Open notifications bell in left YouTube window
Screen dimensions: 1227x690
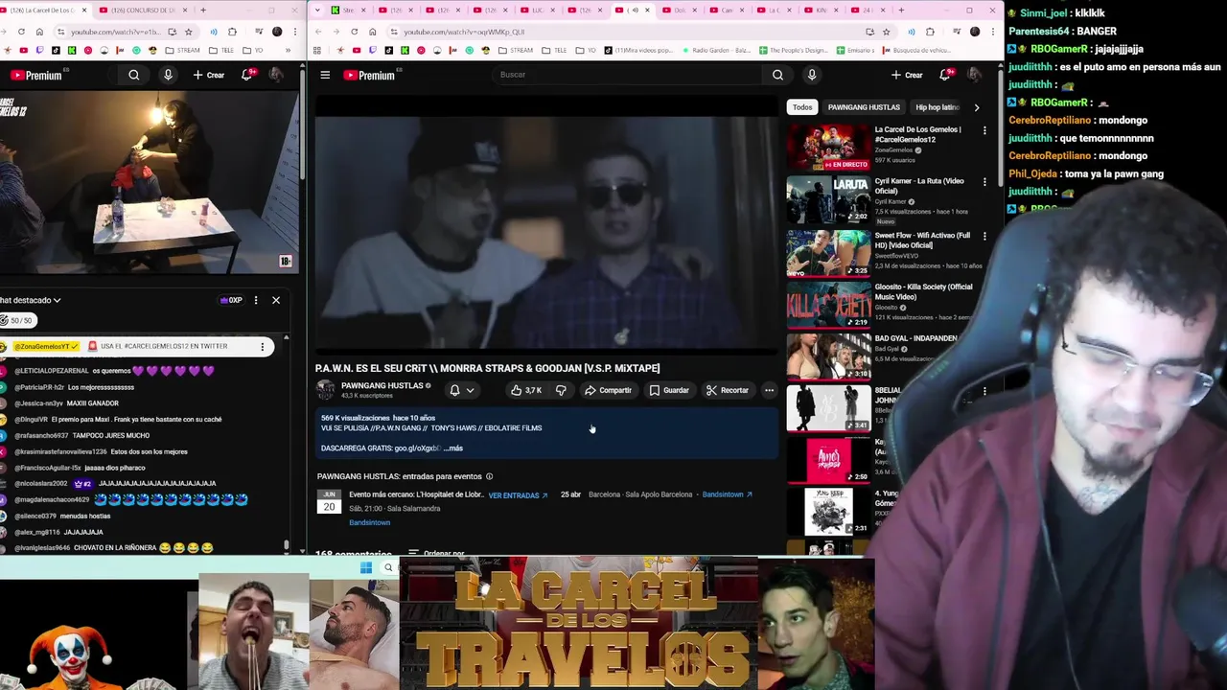coord(246,75)
